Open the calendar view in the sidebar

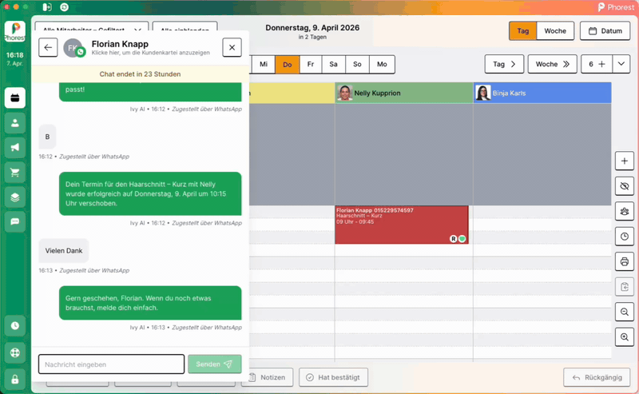[x=14, y=98]
